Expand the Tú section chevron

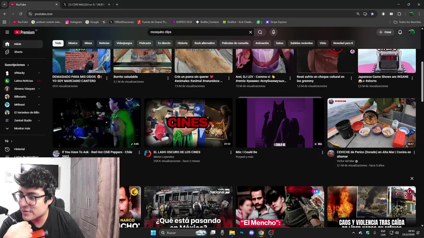click(11, 141)
